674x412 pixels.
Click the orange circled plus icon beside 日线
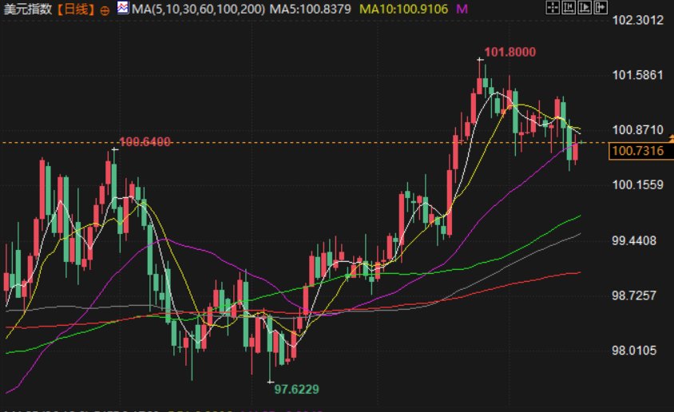click(105, 10)
